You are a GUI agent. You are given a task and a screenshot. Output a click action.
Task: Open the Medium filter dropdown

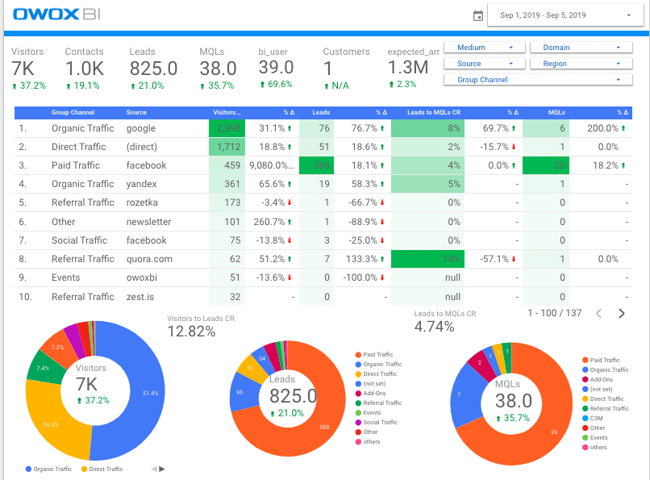[x=484, y=47]
